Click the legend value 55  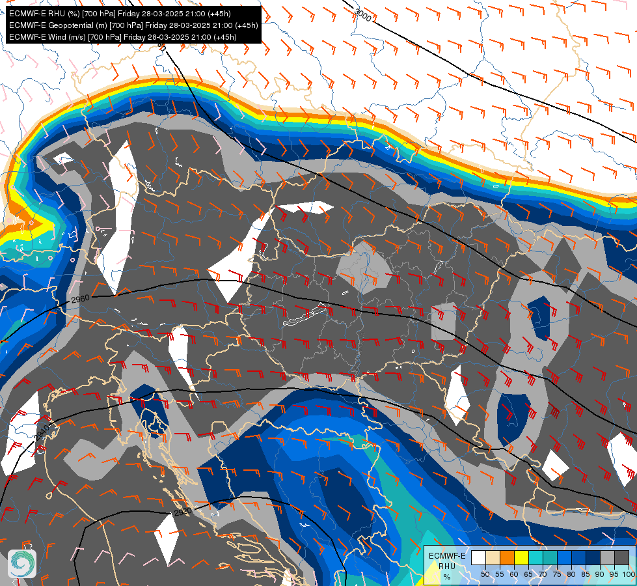(x=500, y=575)
